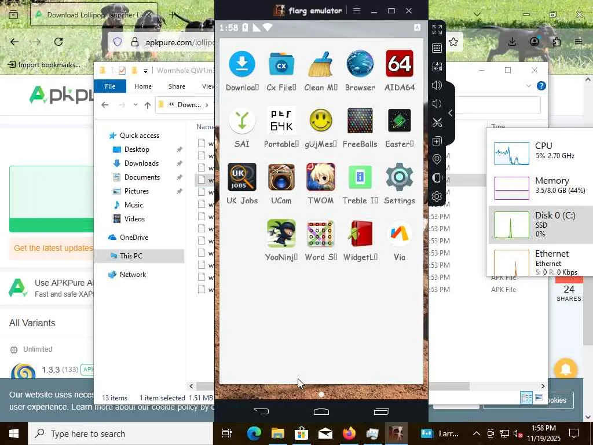Open the gUjMes smiley face app
Screen dimensions: 593x445
point(321,121)
